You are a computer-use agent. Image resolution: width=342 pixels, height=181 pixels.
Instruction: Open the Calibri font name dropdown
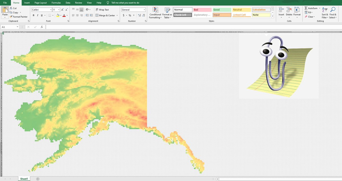[50, 10]
